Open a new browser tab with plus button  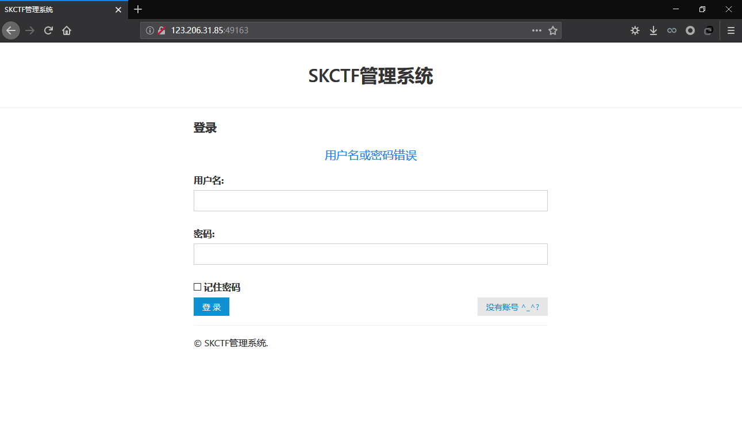click(137, 9)
